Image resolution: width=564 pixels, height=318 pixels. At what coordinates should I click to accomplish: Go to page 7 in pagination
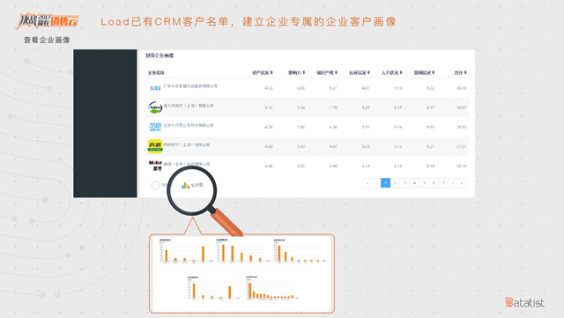pyautogui.click(x=443, y=182)
